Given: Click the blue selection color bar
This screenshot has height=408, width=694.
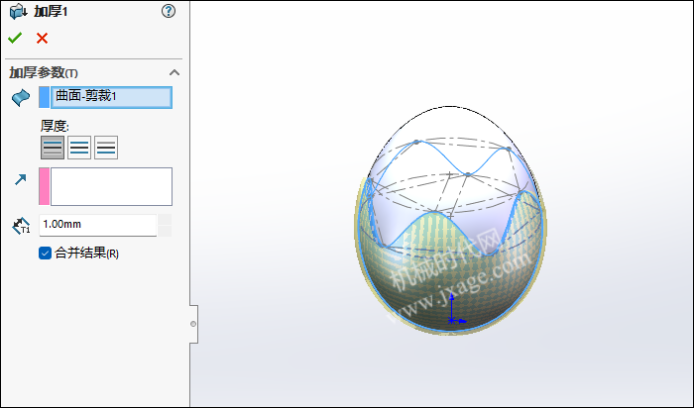Looking at the screenshot, I should tap(45, 97).
